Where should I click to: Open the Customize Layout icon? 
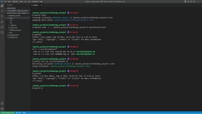pyautogui.click(x=194, y=2)
